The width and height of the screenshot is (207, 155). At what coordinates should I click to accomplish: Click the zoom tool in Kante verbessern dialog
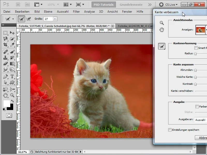[x=162, y=23]
